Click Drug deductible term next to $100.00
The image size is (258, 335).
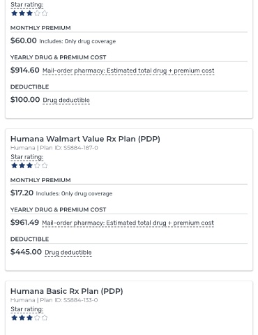pos(66,100)
